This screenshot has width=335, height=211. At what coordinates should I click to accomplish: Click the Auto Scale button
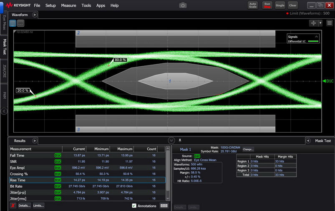253,5
